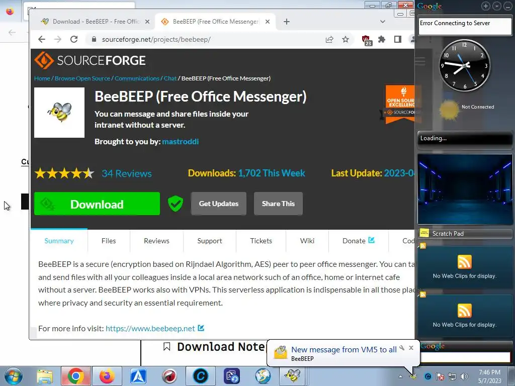Open the blue circular C taskbar app
Screen dimensions: 515x386
tap(200, 376)
